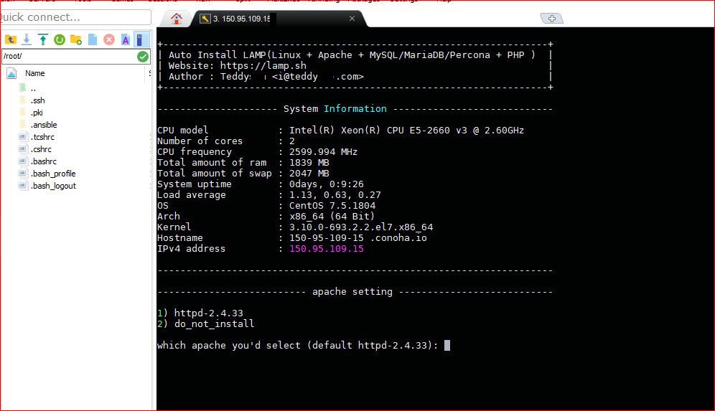Click the 'x86_64 (64 Bit)' Arch value
This screenshot has height=411, width=715.
[332, 217]
